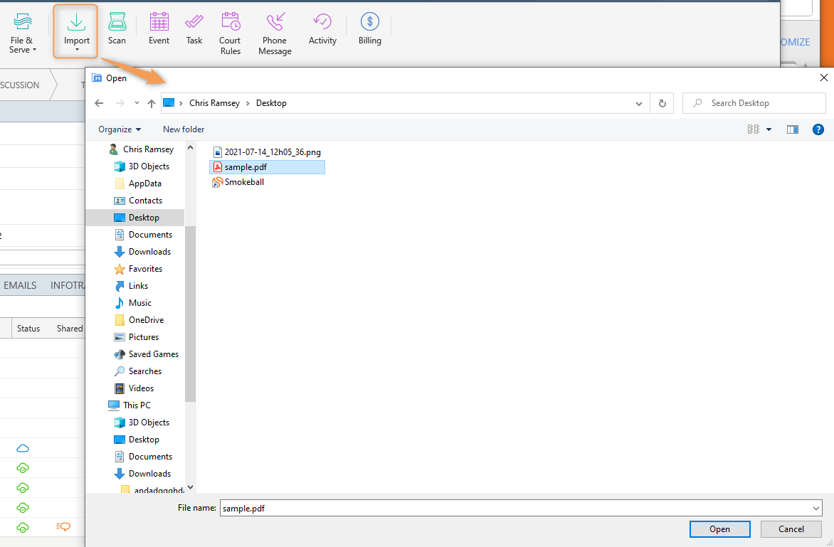Open the Organize dropdown menu
Image resolution: width=834 pixels, height=547 pixels.
click(118, 129)
